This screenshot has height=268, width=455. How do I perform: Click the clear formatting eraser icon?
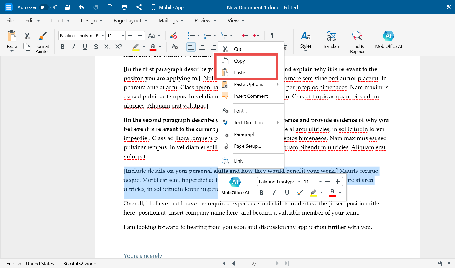[173, 36]
